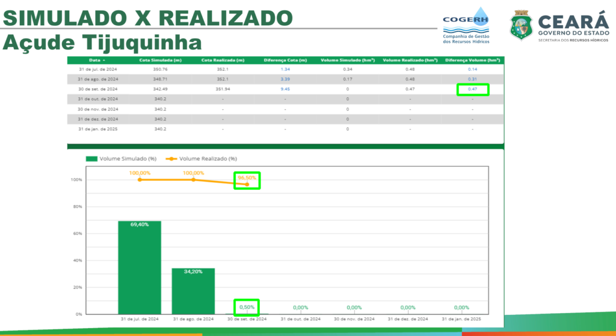
Task: Click the 0,00% label above 31 de out.
Action: (301, 308)
